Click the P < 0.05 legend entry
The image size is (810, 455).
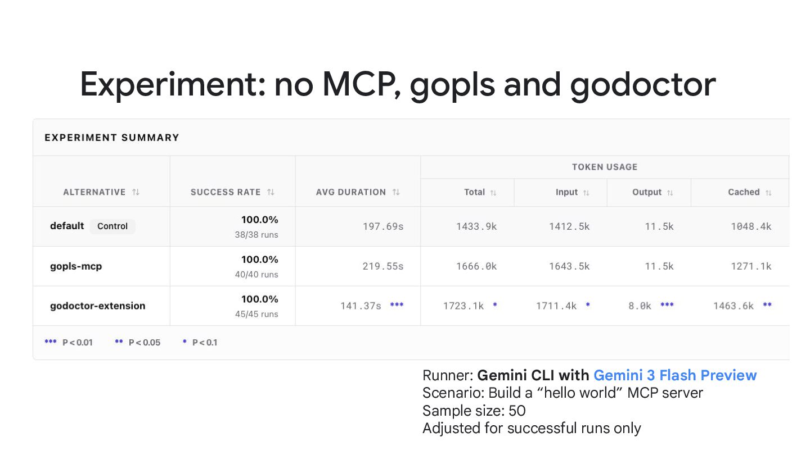pos(137,342)
